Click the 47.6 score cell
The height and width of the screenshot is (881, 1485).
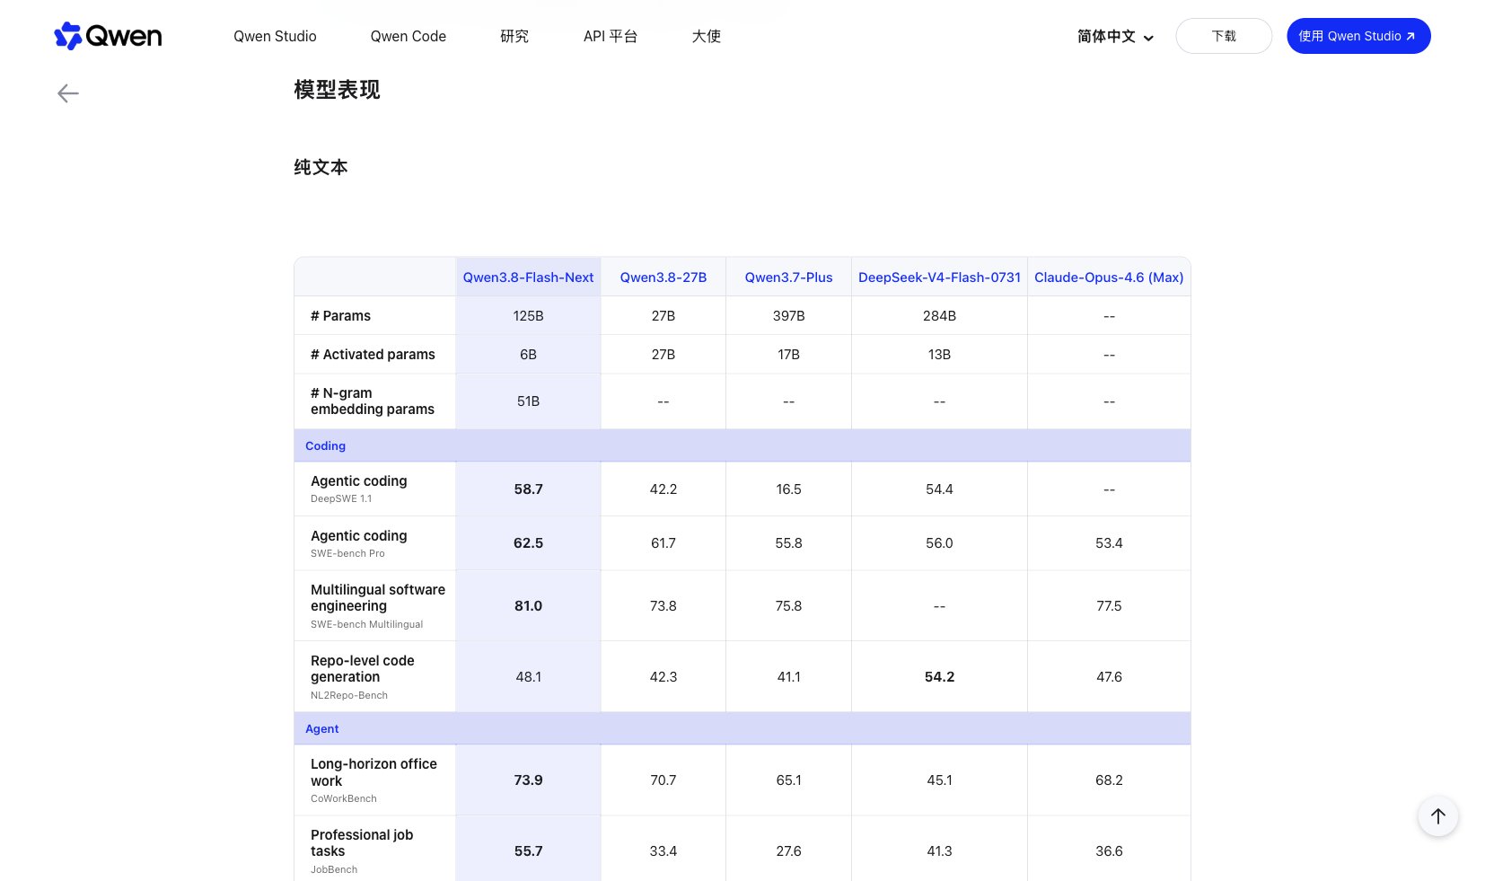click(x=1109, y=677)
